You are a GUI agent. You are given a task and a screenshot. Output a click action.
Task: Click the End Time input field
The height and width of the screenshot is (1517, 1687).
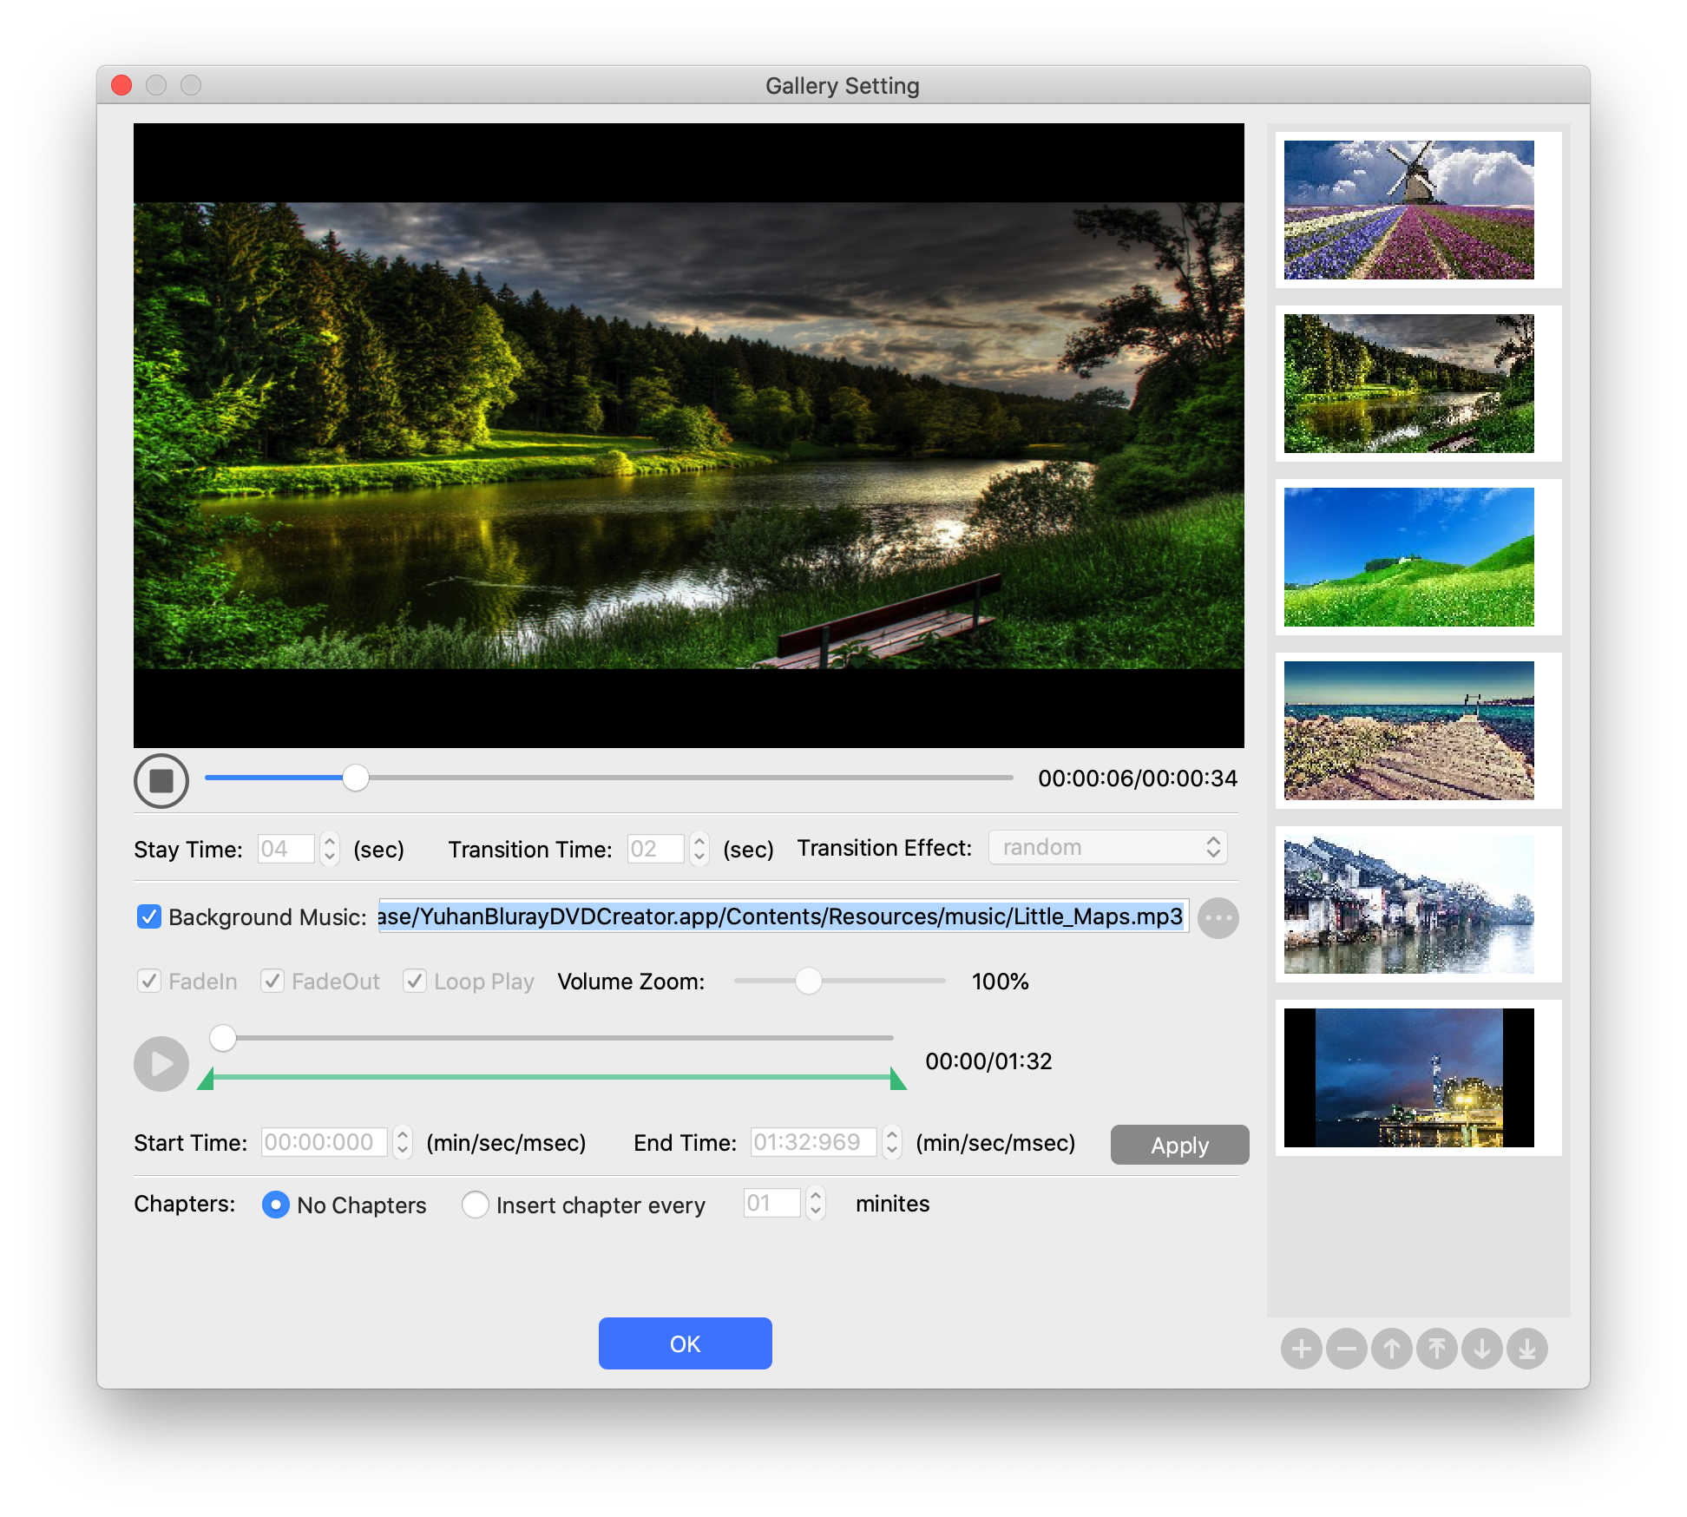point(813,1141)
